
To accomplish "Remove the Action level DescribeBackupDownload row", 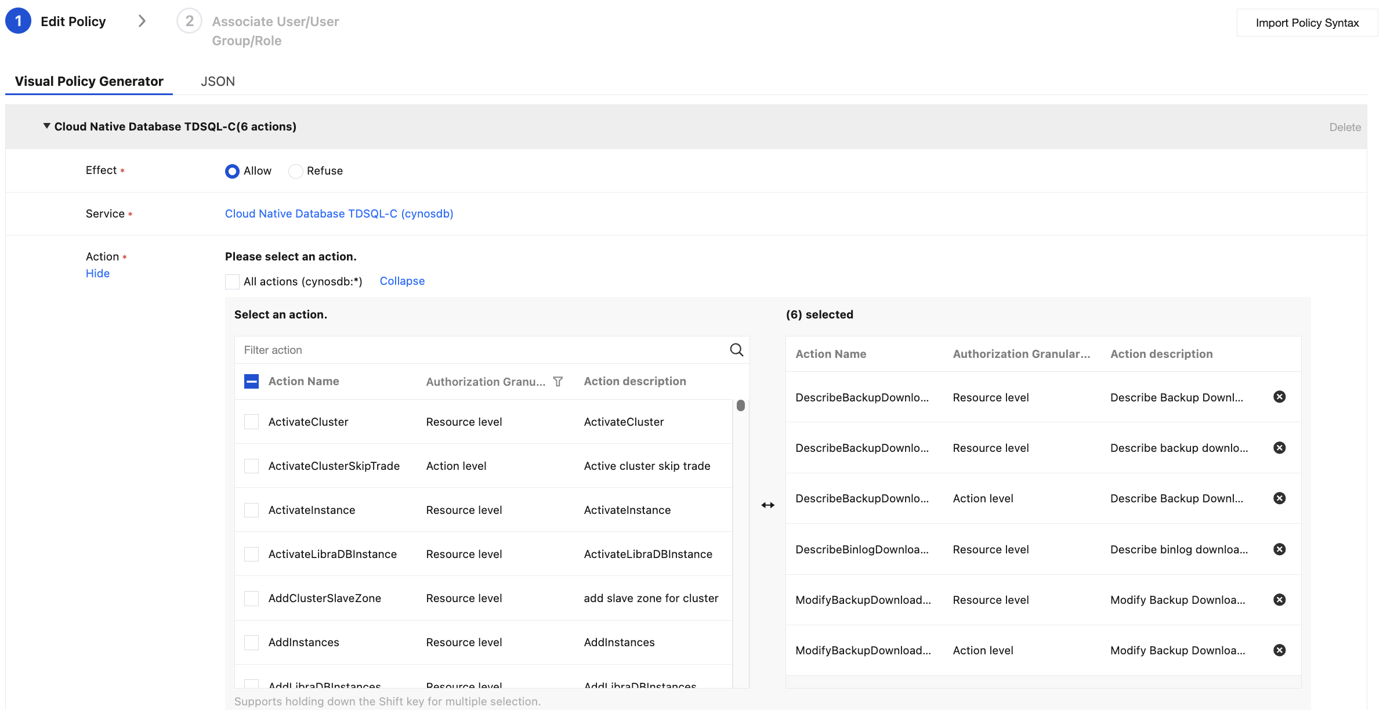I will click(1279, 498).
